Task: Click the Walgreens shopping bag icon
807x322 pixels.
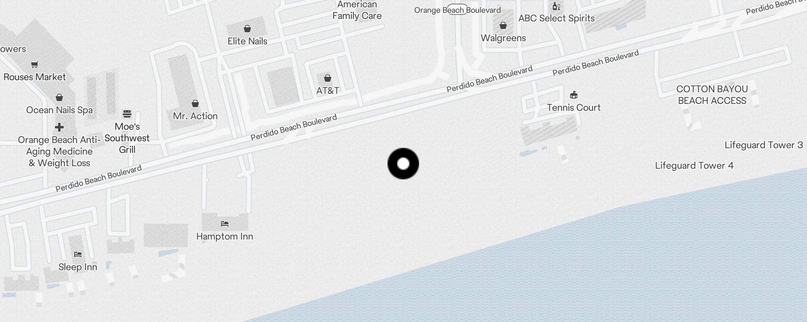Action: click(x=503, y=26)
